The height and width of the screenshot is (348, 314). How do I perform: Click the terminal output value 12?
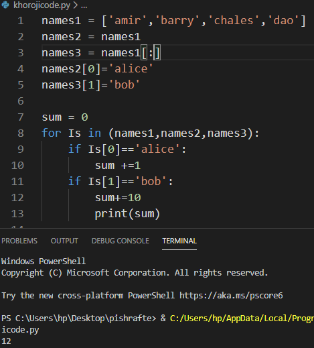click(6, 341)
